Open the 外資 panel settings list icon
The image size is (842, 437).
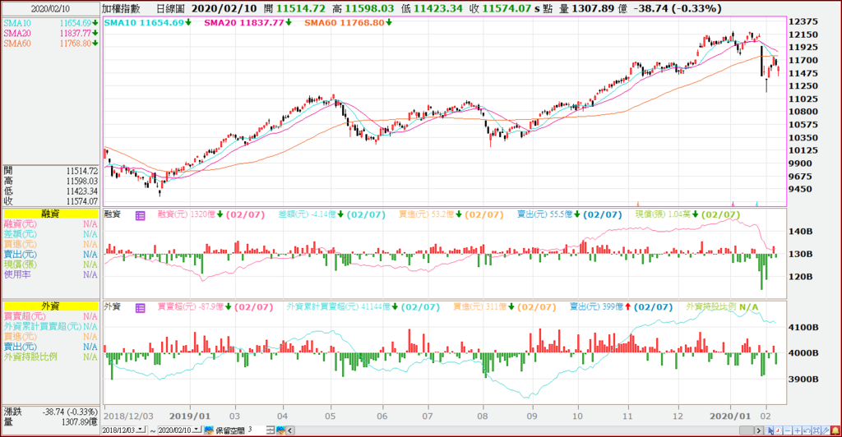tap(140, 308)
